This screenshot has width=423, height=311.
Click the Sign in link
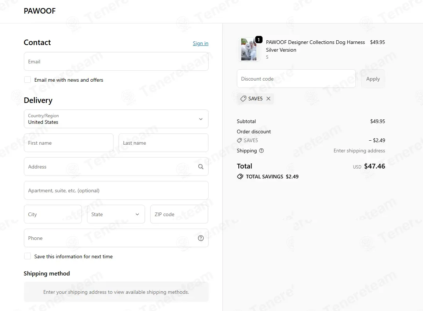(200, 43)
